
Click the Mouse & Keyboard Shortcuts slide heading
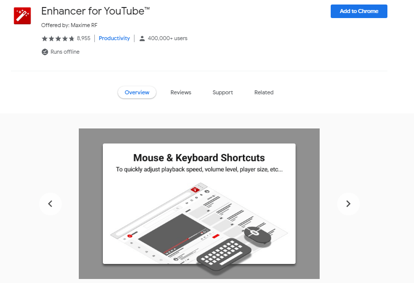[x=199, y=158]
